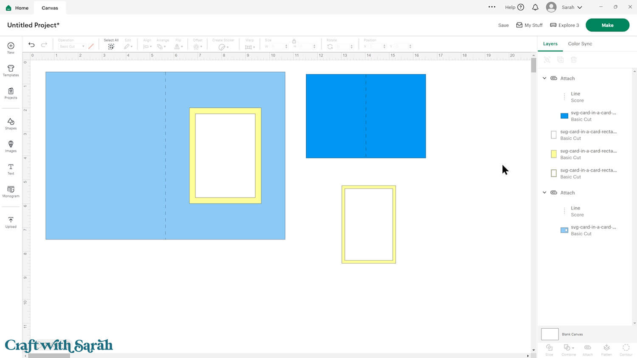
Task: Click the Attach tool in the bottom bar
Action: [588, 350]
